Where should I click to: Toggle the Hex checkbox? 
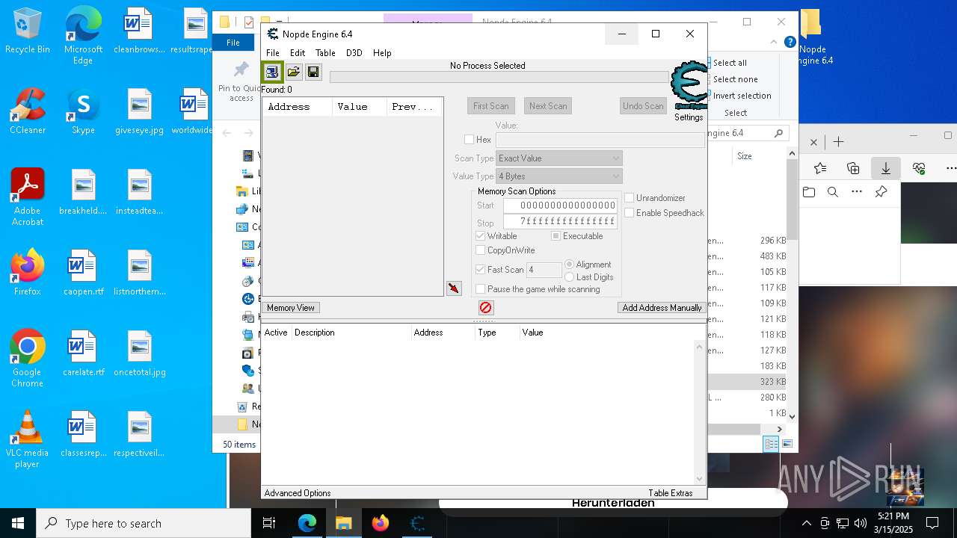(469, 140)
